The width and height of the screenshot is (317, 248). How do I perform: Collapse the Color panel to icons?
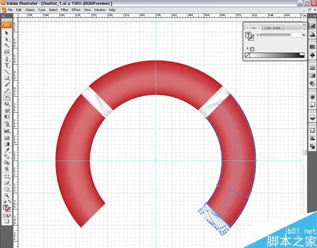tap(304, 24)
